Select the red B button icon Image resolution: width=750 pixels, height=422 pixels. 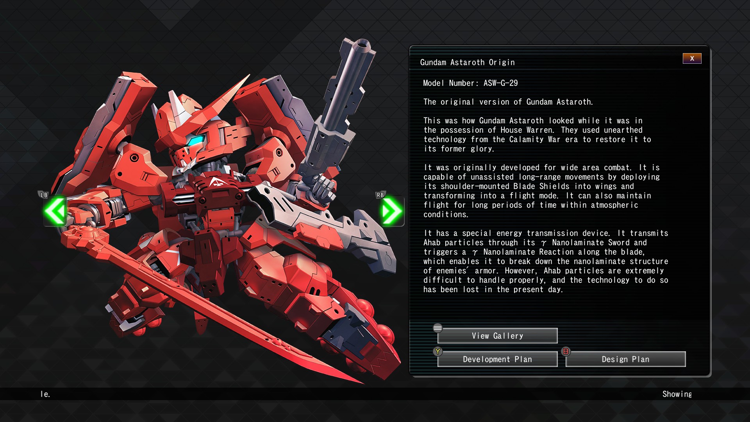coord(566,351)
